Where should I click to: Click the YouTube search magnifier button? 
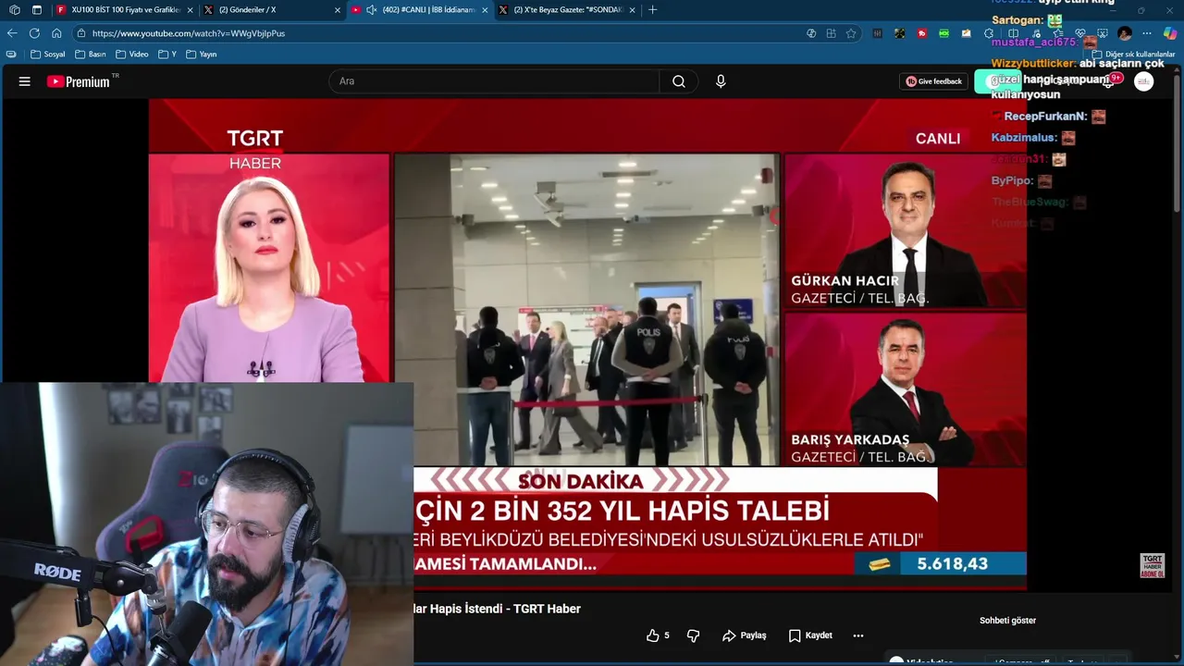[x=679, y=81]
